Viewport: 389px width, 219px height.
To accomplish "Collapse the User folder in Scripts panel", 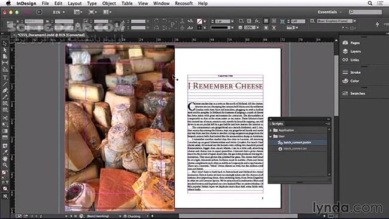I will [271, 136].
